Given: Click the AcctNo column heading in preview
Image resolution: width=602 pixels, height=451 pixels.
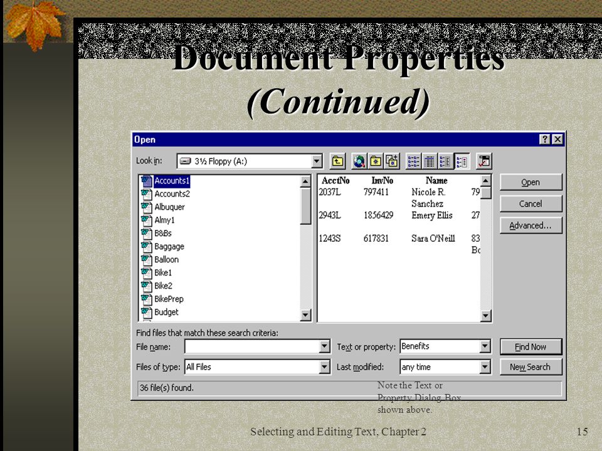Looking at the screenshot, I should tap(335, 180).
